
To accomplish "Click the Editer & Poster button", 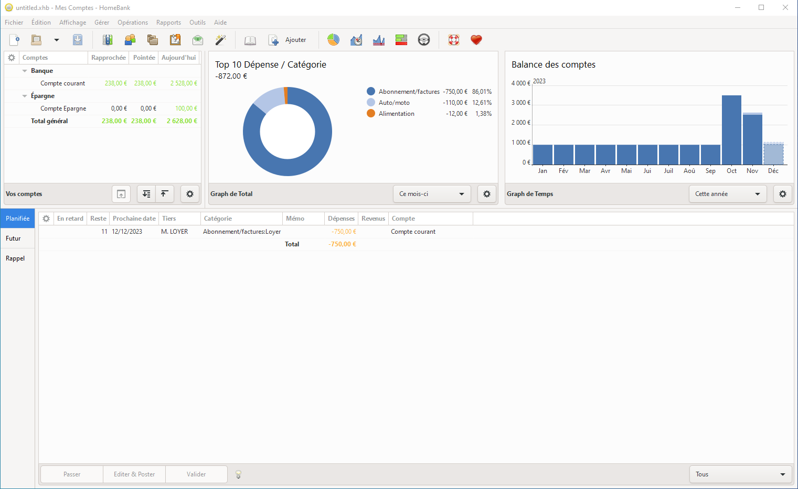I will coord(134,474).
